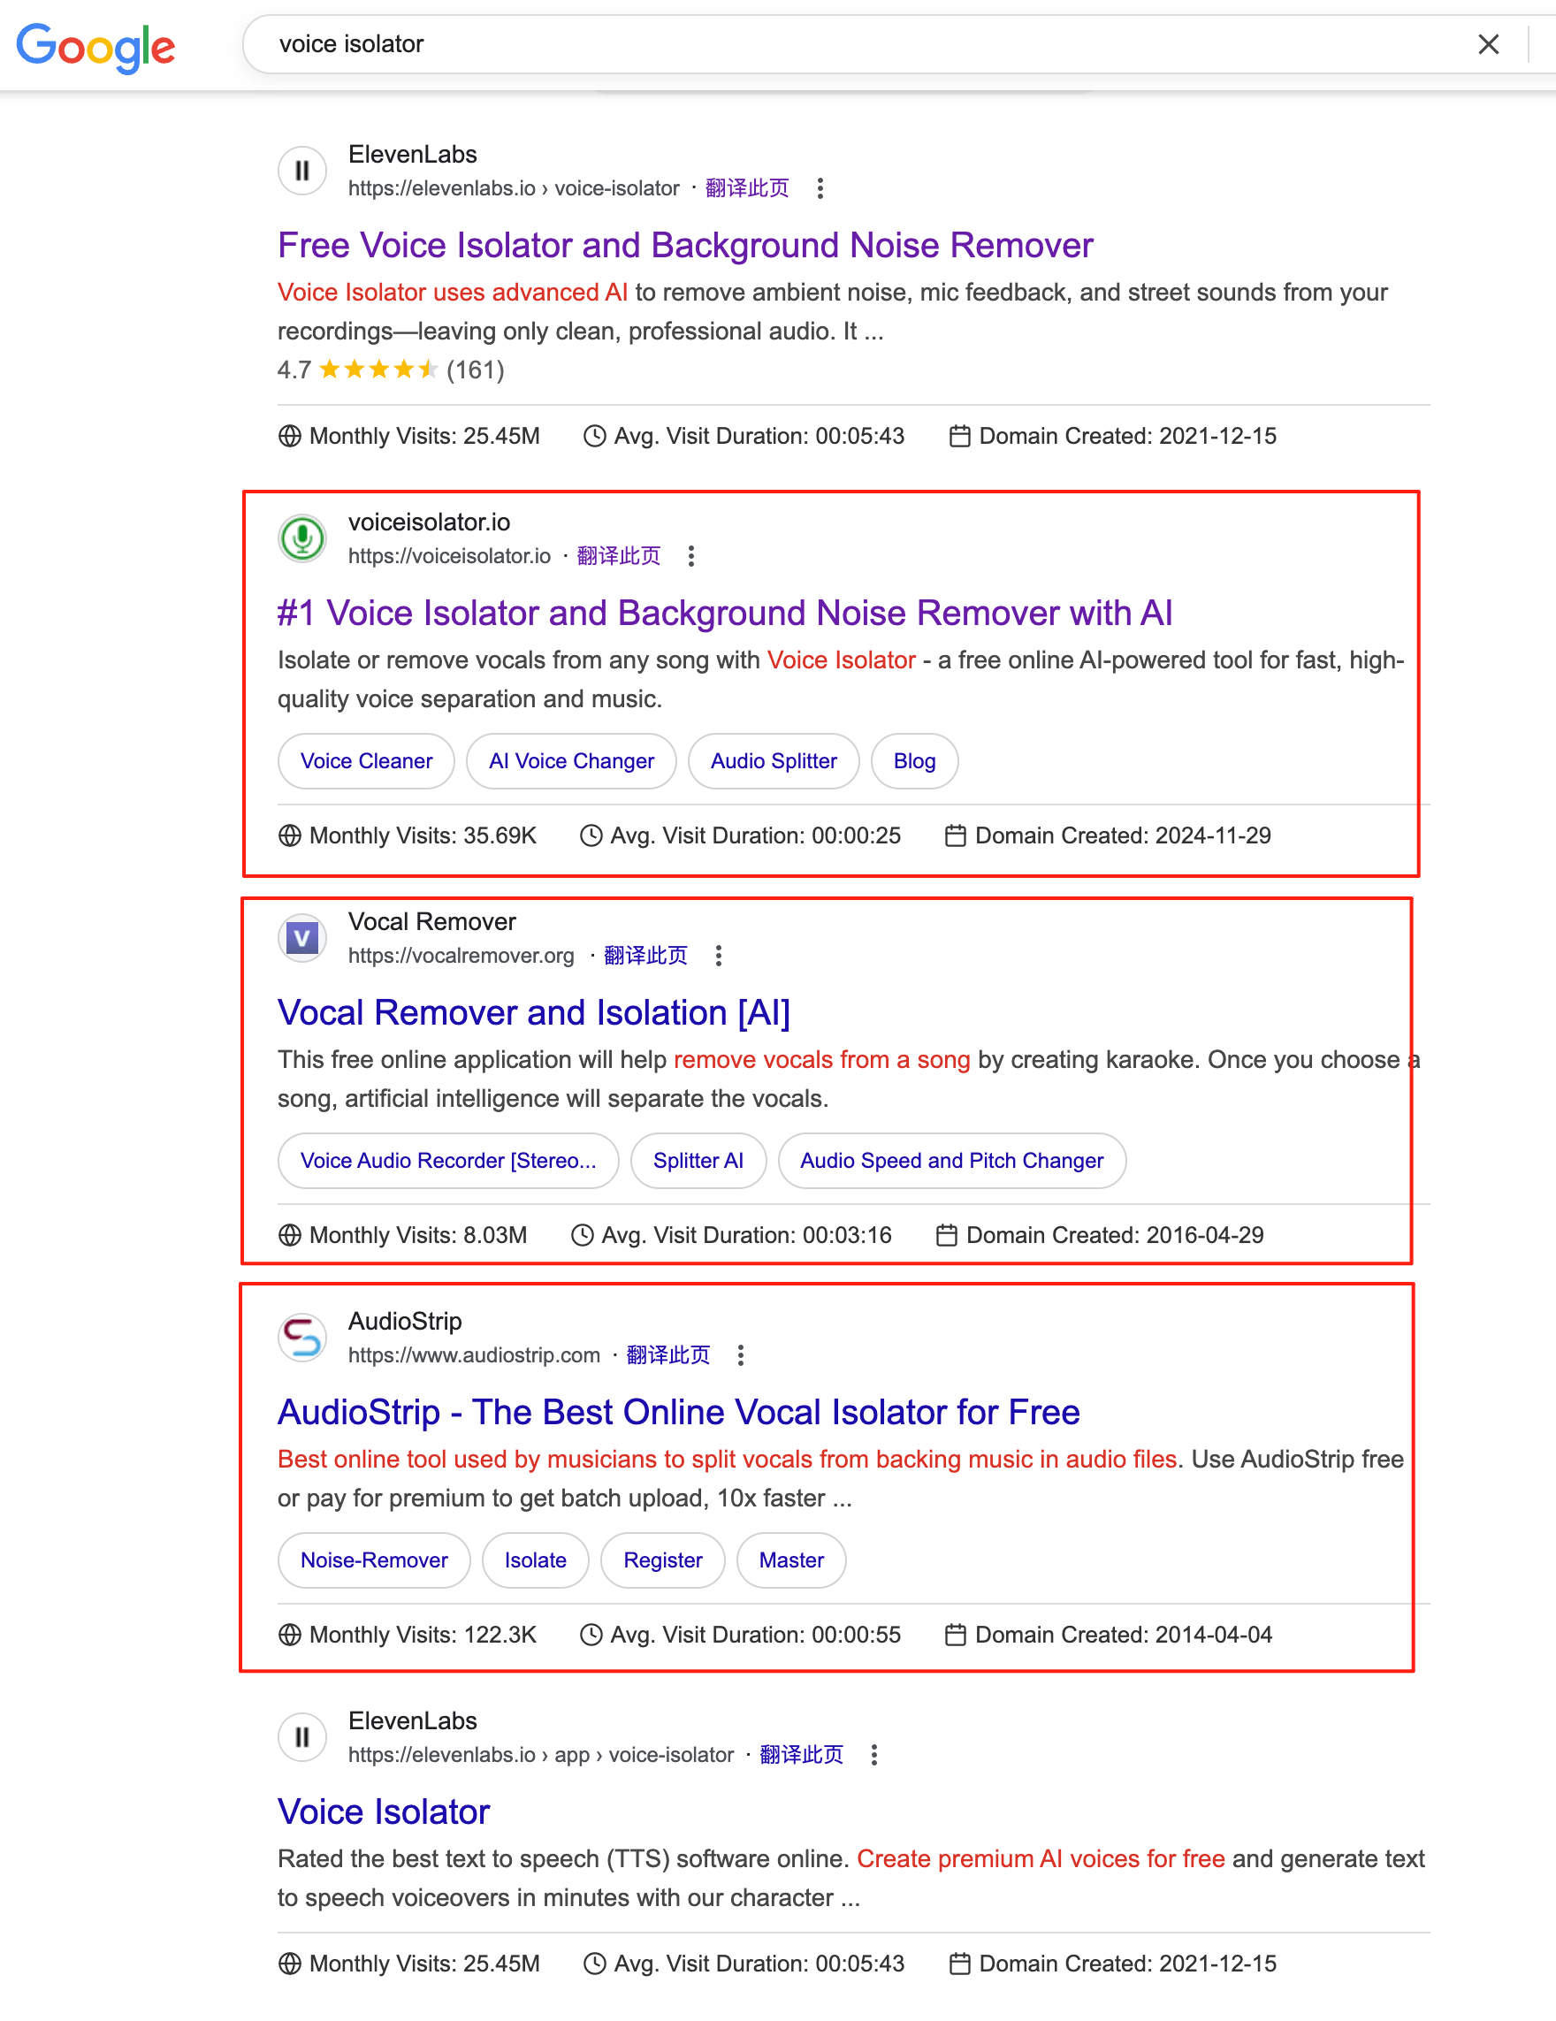
Task: Click the AudioStrip favicon
Action: (301, 1338)
